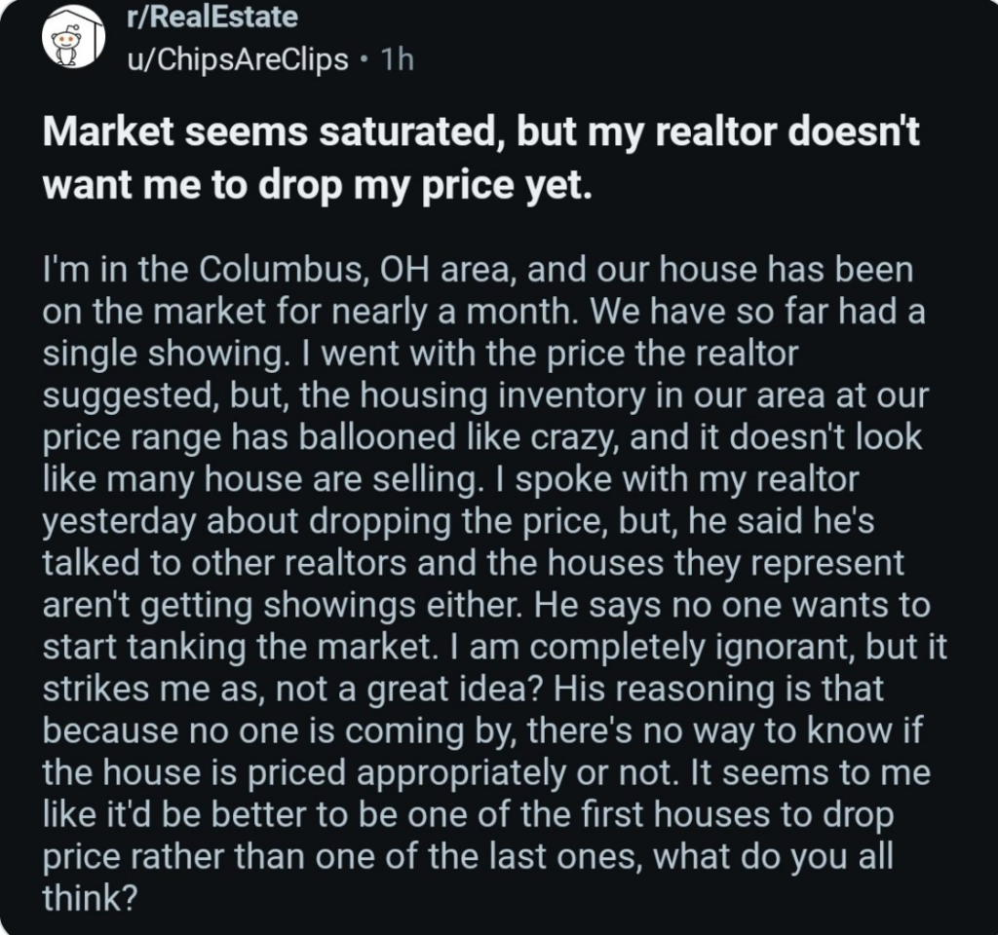Open the post title about saturated market
The height and width of the screenshot is (935, 998).
coord(480,158)
